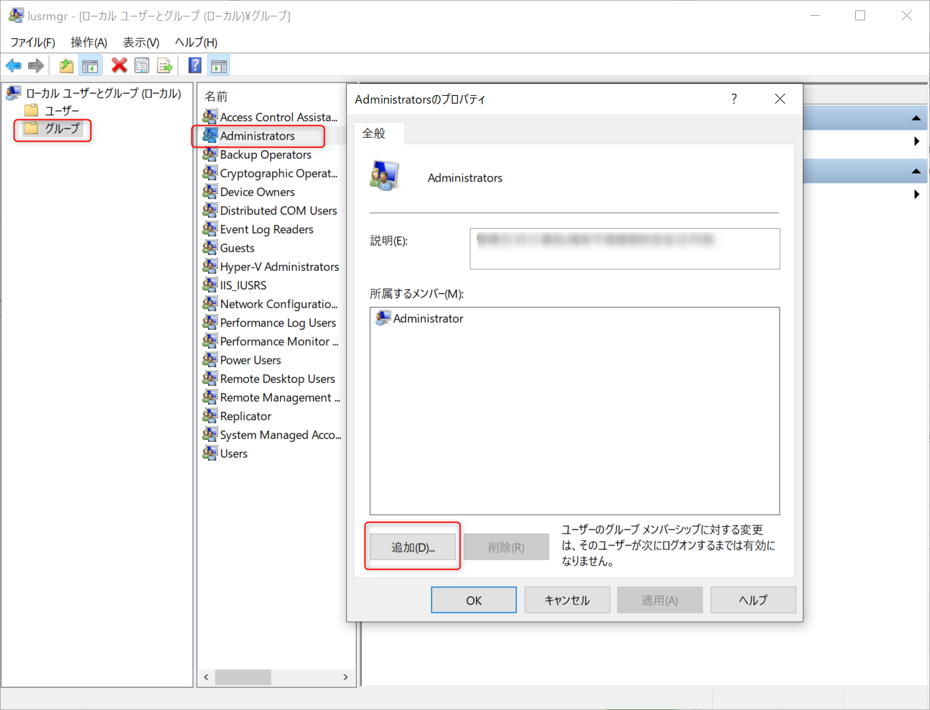Select the ユーザー folder in the tree
The width and height of the screenshot is (930, 710).
click(x=61, y=111)
